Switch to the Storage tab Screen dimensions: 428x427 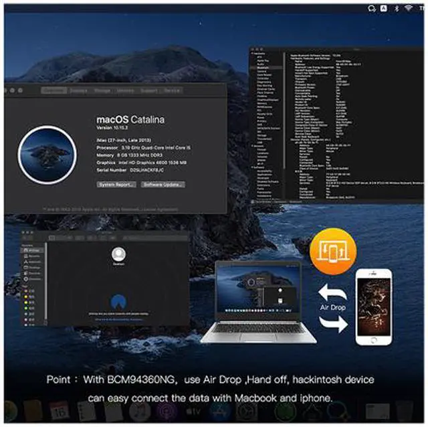(102, 90)
